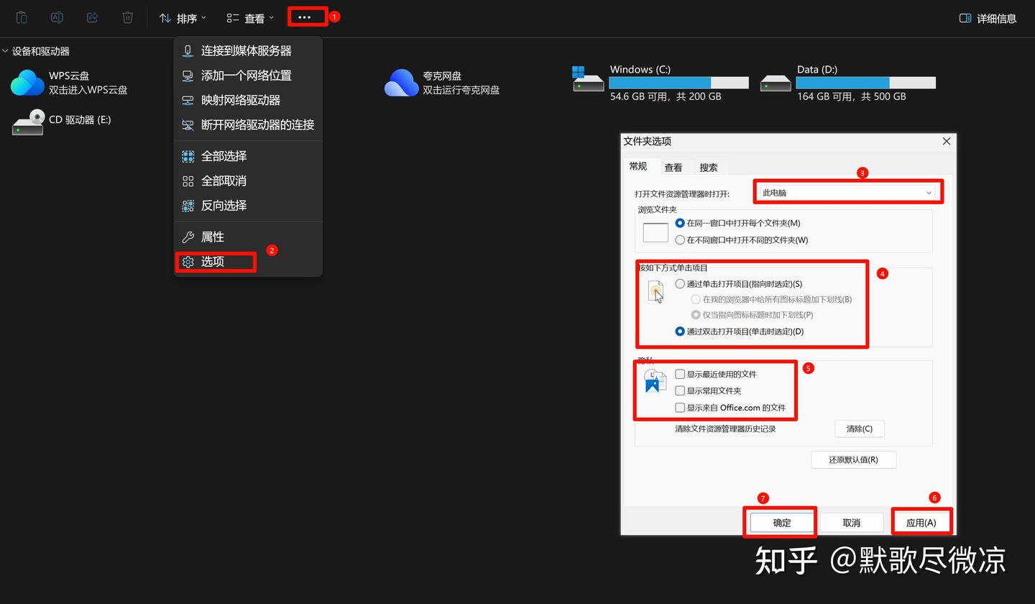Screen dimensions: 1035x604
Task: Open the 夸克网盘 cloud icon
Action: (x=401, y=83)
